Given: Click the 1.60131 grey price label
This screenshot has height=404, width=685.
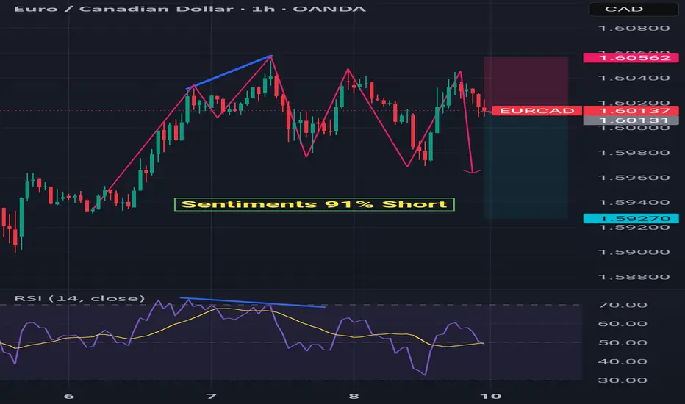Looking at the screenshot, I should pos(631,120).
